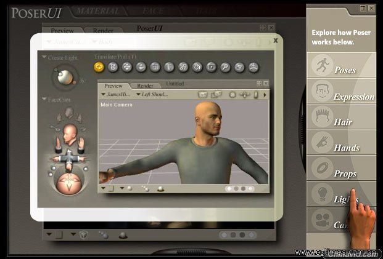Screen dimensions: 383x259
Task: Click the figure's head in the preview
Action: [x=208, y=118]
